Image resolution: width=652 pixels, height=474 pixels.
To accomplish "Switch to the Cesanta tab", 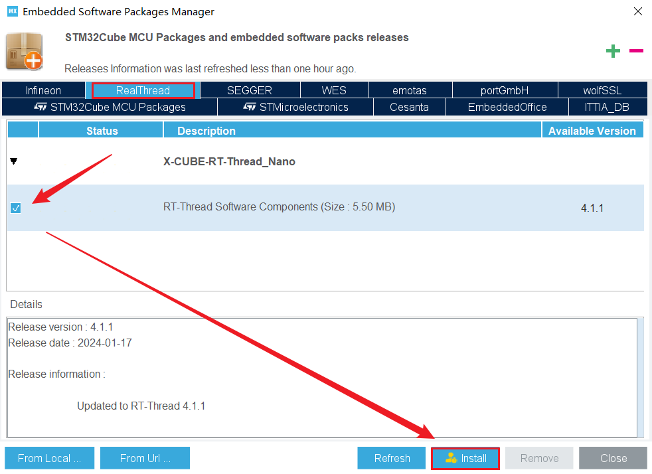I will (409, 107).
